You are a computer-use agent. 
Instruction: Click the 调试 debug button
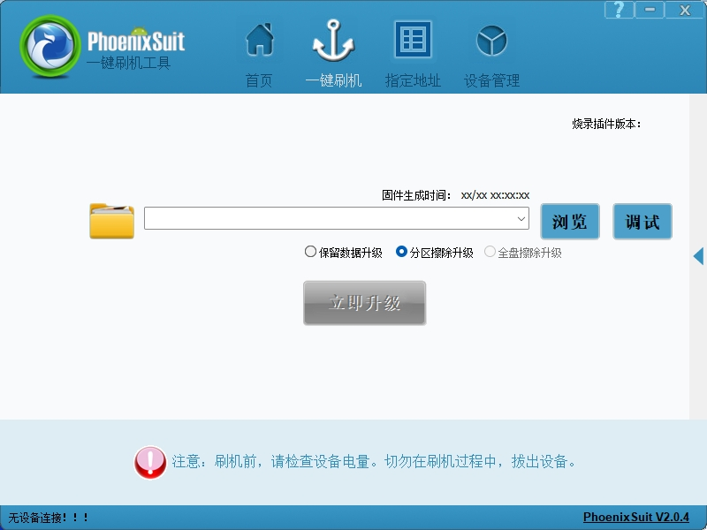642,222
